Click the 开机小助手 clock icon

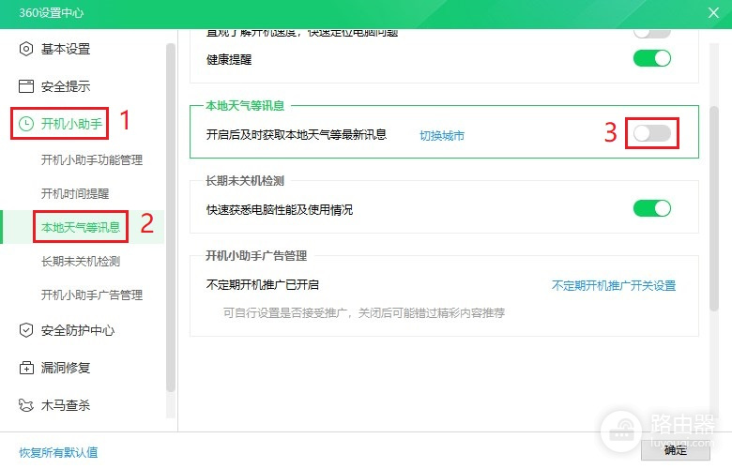pyautogui.click(x=26, y=124)
